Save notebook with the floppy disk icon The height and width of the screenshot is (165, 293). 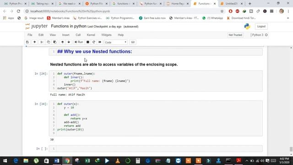tap(27, 42)
